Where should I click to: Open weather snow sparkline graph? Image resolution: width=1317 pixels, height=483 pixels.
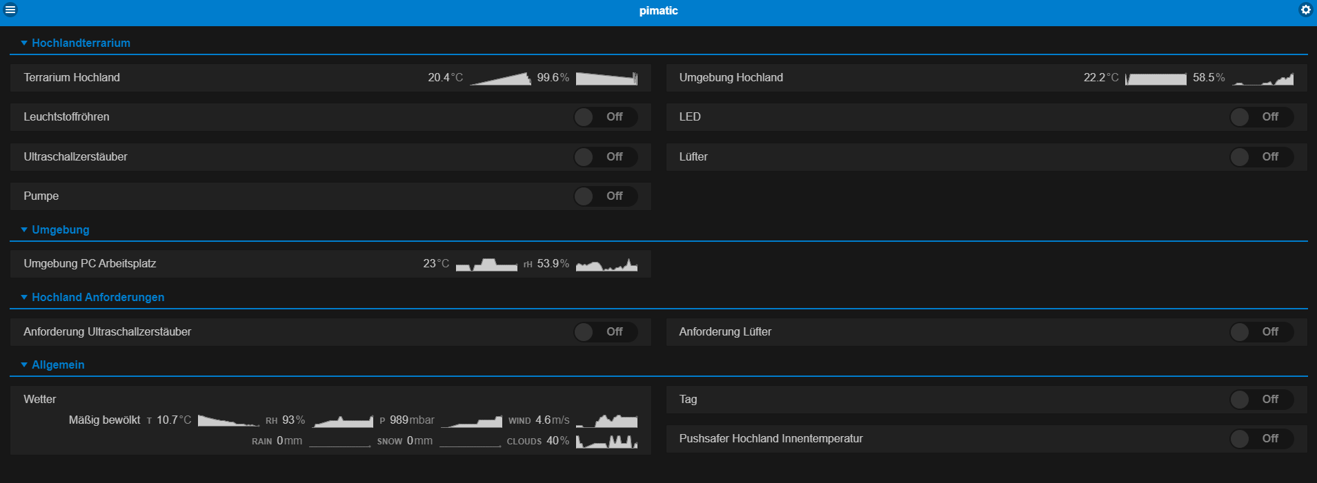(x=470, y=442)
